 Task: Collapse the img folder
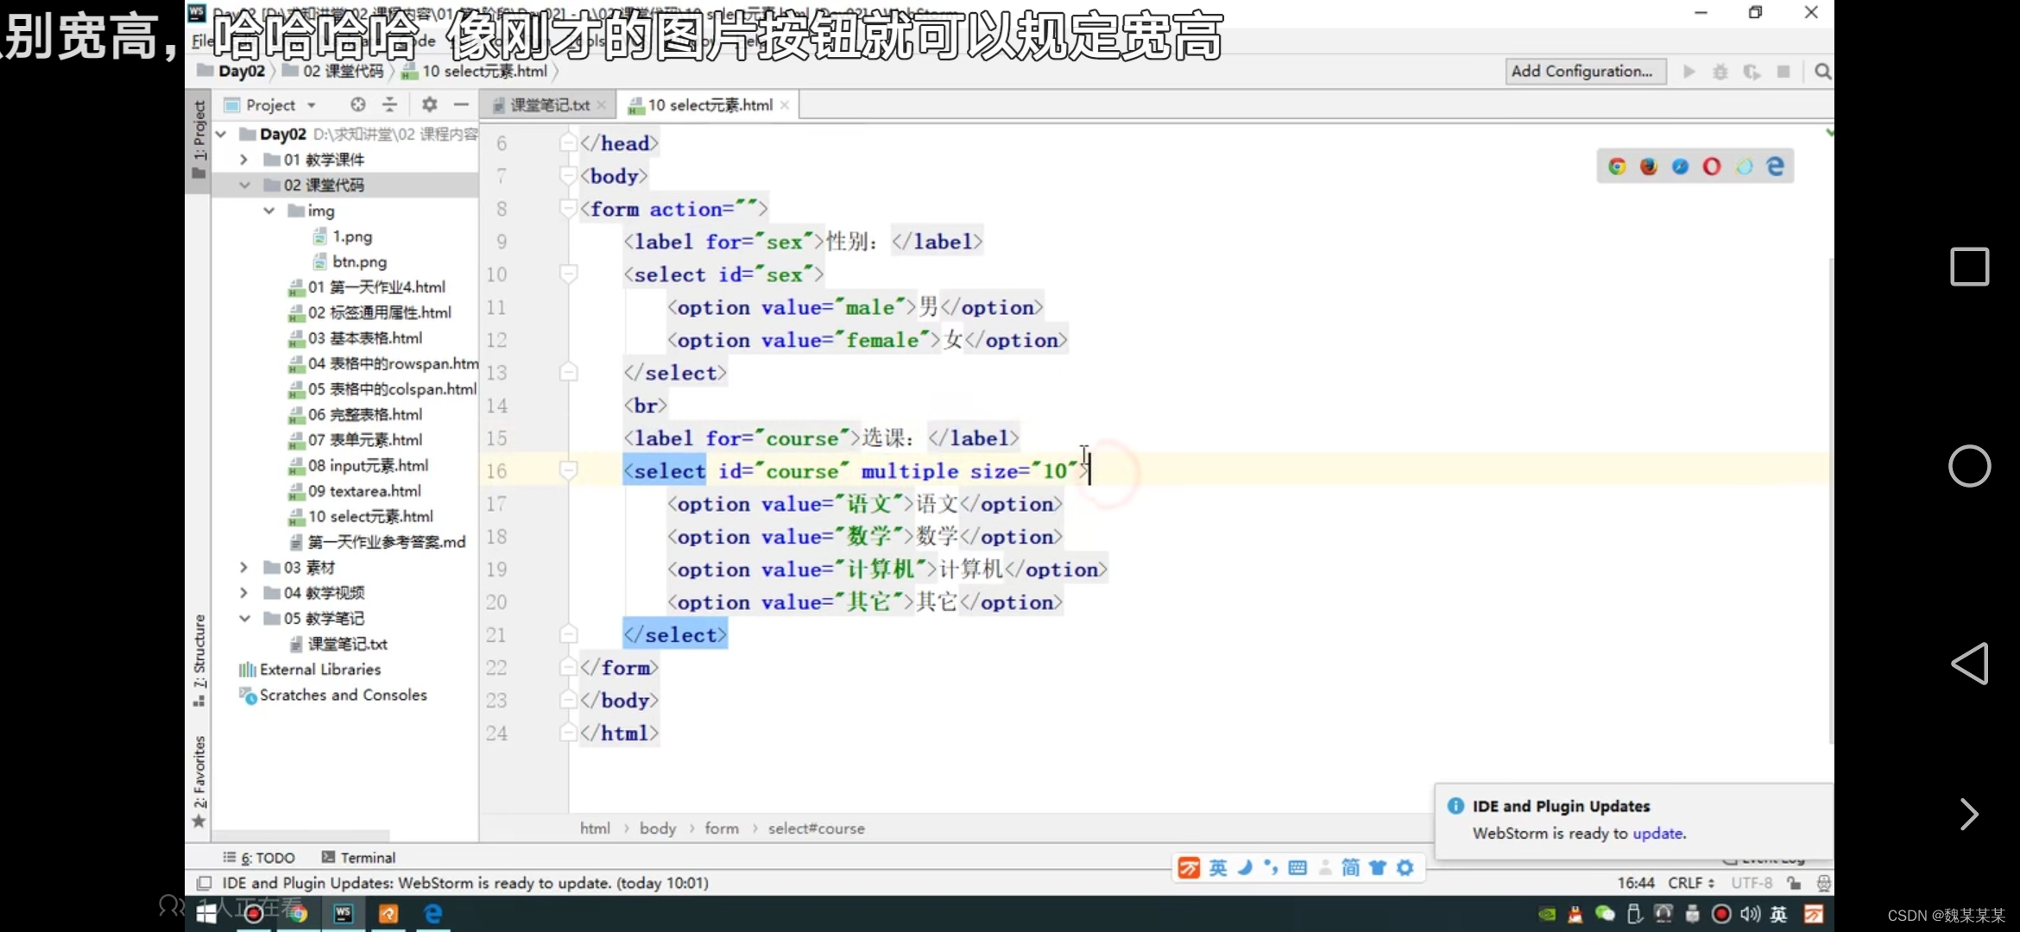tap(269, 211)
